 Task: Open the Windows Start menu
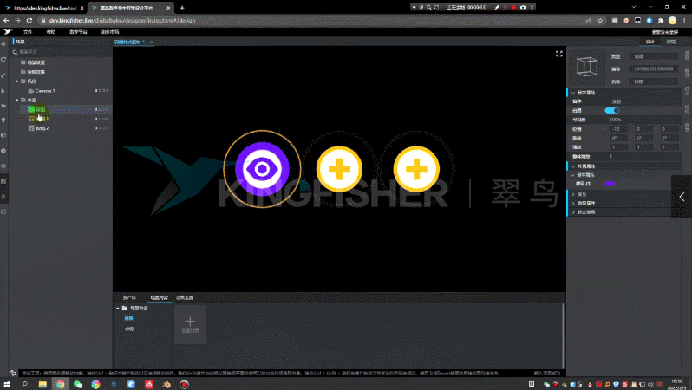coord(7,384)
